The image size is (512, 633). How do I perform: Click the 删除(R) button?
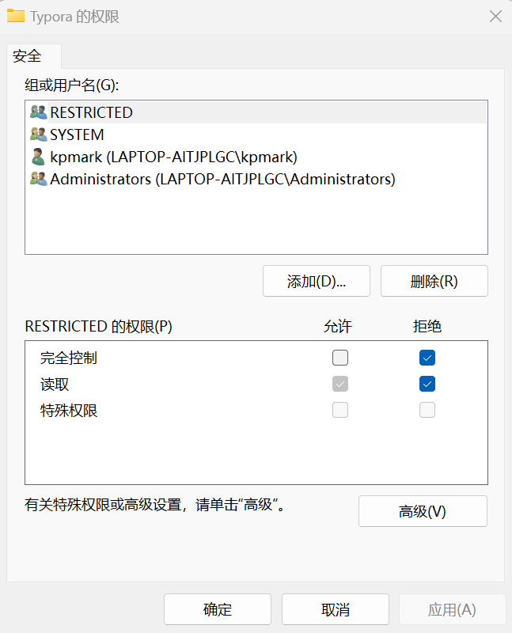coord(434,281)
